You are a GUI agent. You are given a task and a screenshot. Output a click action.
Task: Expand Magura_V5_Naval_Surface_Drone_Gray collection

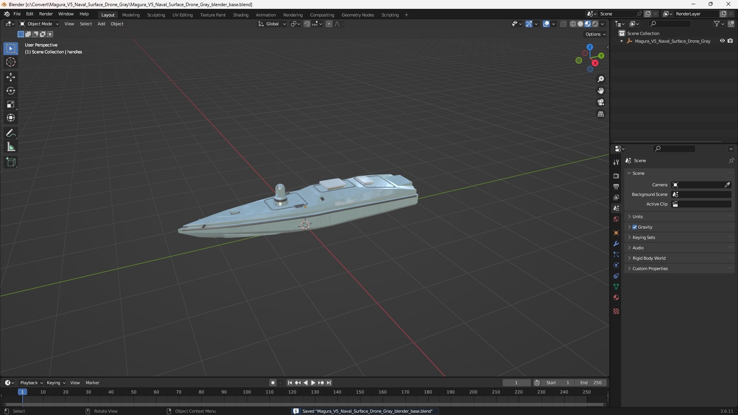pos(622,41)
